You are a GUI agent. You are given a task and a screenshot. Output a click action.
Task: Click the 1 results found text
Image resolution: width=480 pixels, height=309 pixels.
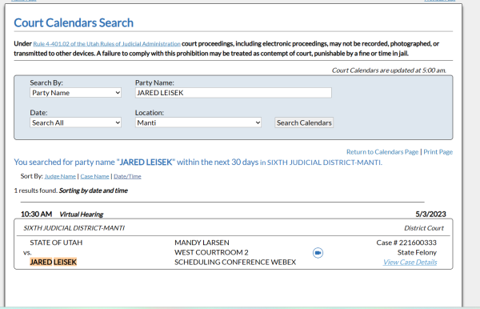point(36,191)
